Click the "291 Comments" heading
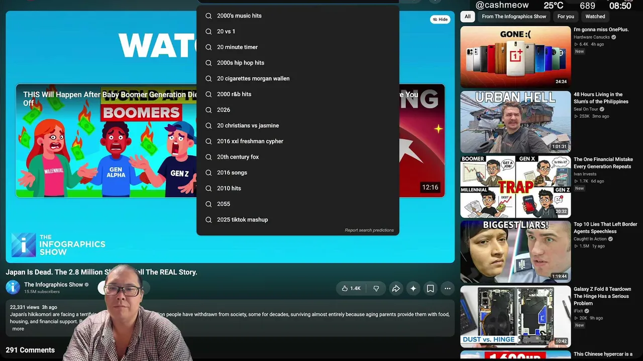This screenshot has width=643, height=361. pyautogui.click(x=30, y=350)
